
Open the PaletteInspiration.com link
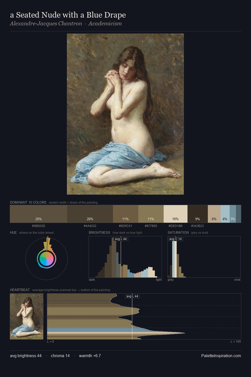[x=221, y=356]
